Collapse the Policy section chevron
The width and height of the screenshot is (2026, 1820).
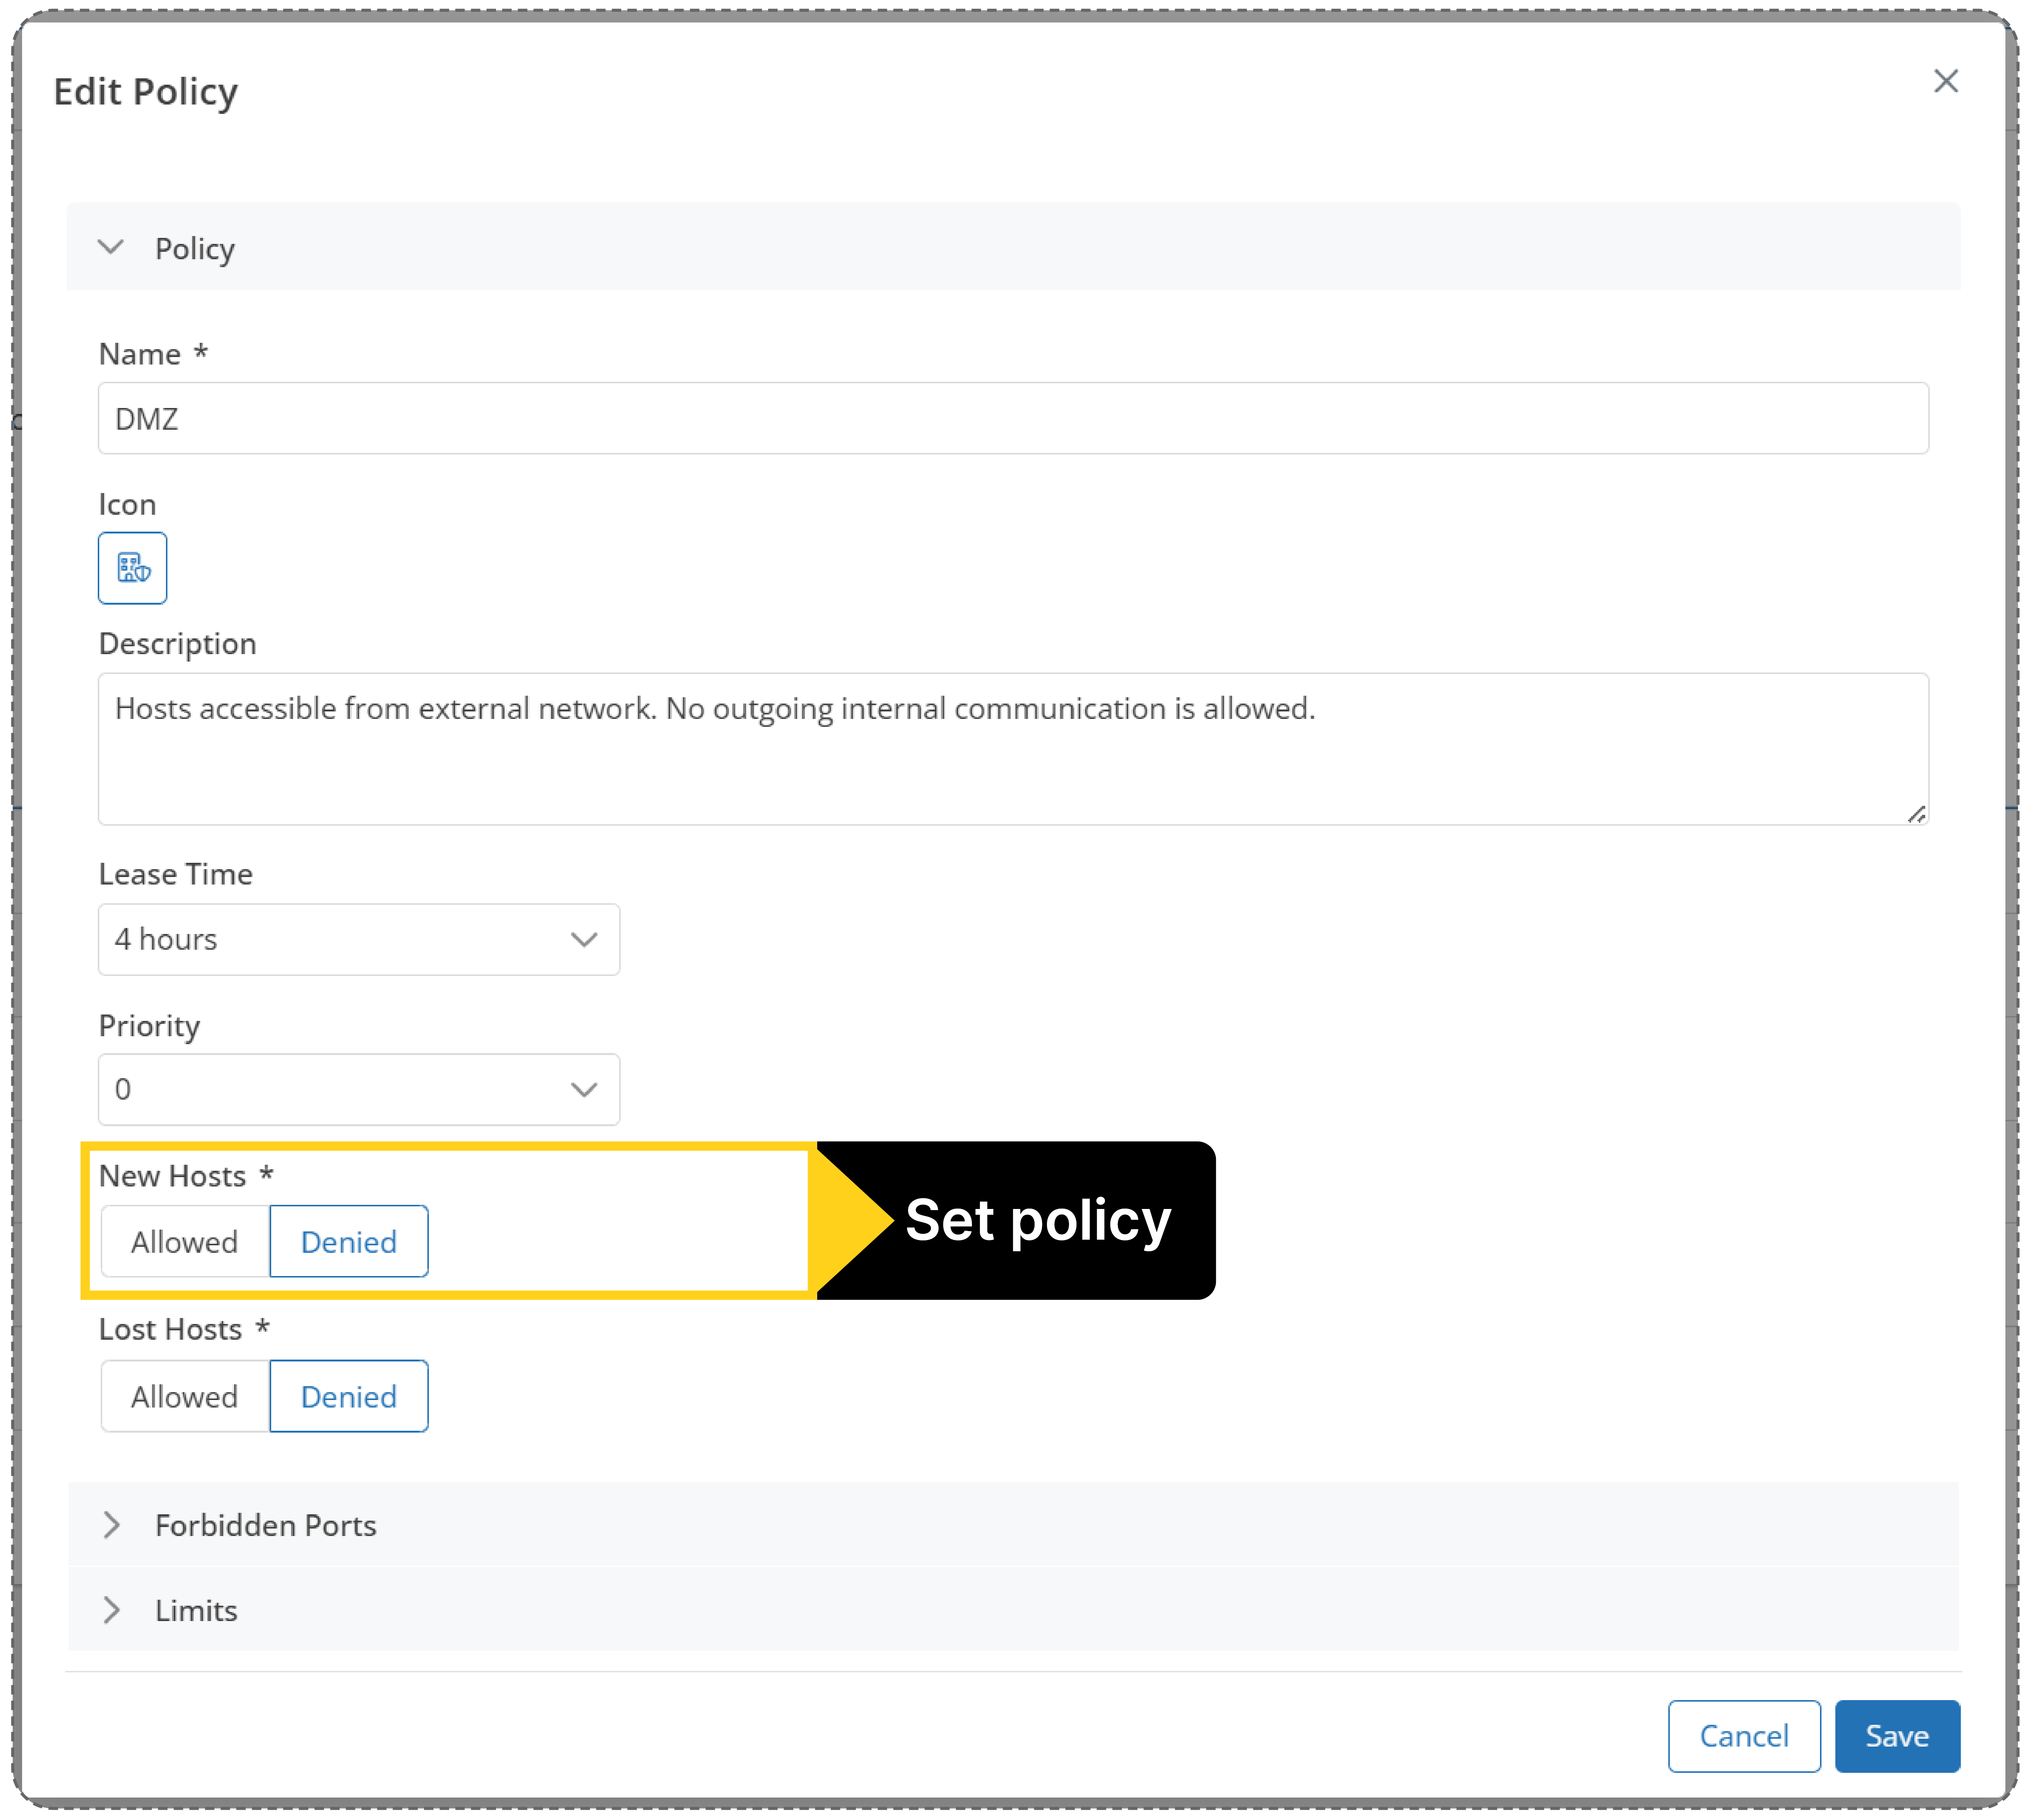[111, 247]
